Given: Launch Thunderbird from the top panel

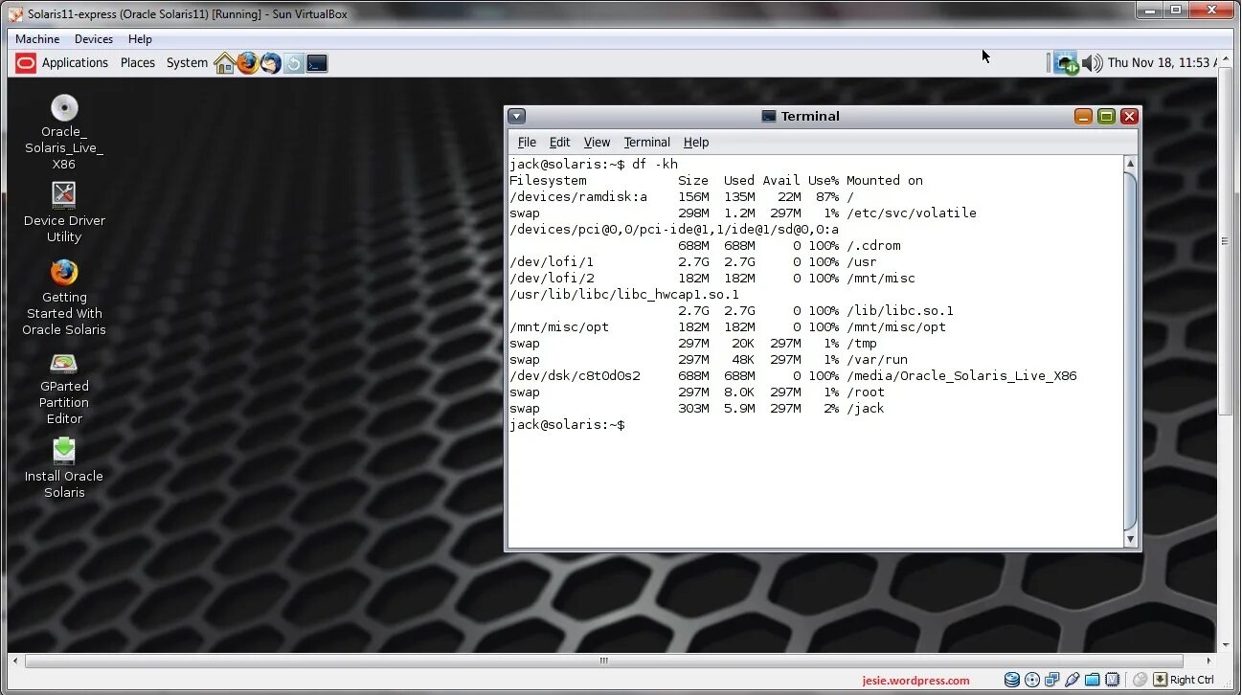Looking at the screenshot, I should [x=271, y=63].
